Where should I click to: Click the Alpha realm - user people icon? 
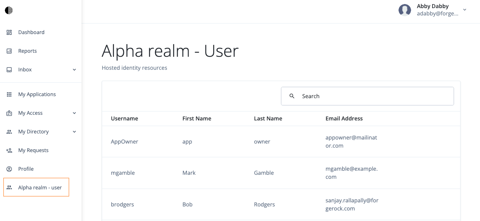pos(9,187)
